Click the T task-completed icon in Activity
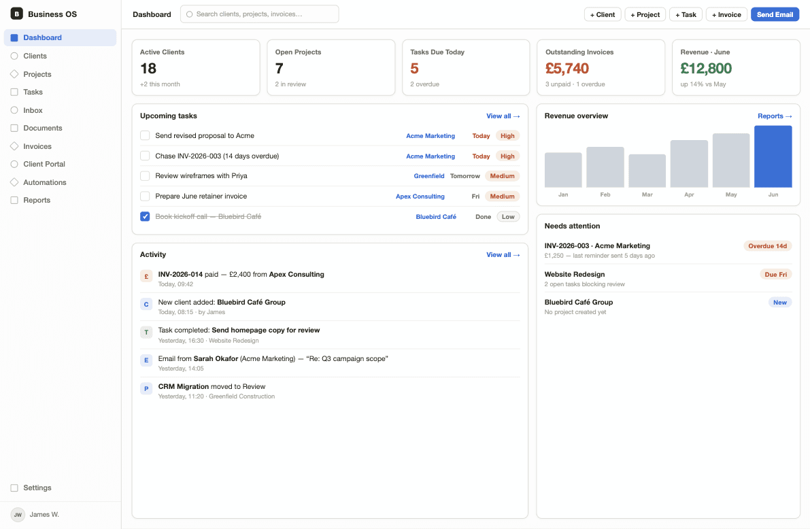Screen dimensions: 810x529 pyautogui.click(x=146, y=332)
